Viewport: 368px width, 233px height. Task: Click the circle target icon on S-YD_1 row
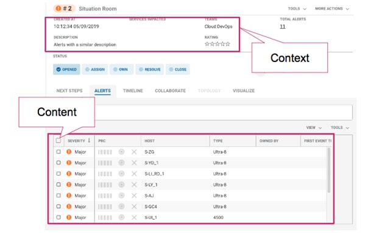pyautogui.click(x=121, y=162)
